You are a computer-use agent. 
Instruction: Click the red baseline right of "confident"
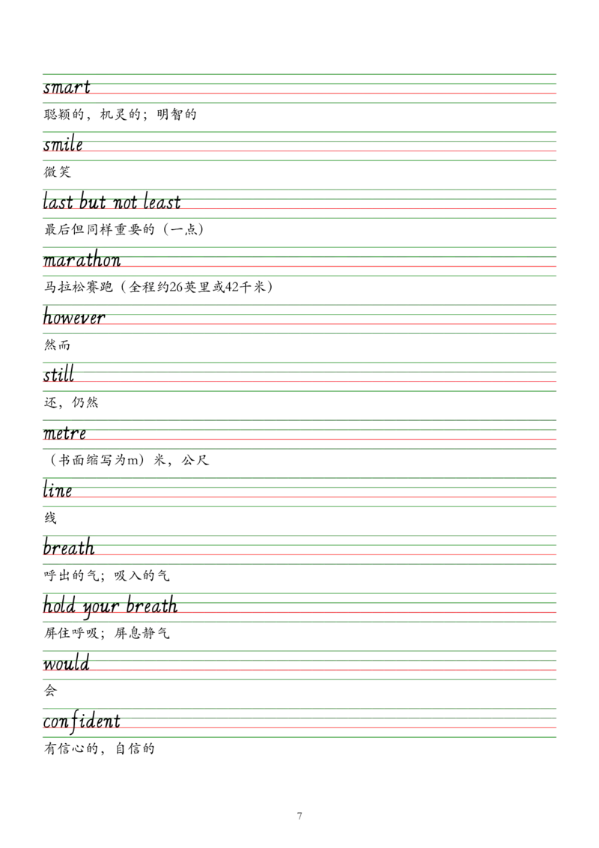pyautogui.click(x=337, y=728)
